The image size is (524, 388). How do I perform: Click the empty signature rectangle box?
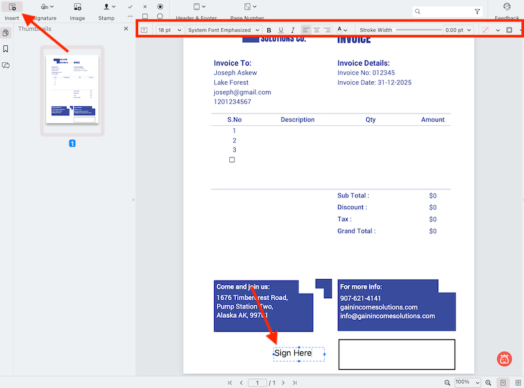pyautogui.click(x=397, y=355)
